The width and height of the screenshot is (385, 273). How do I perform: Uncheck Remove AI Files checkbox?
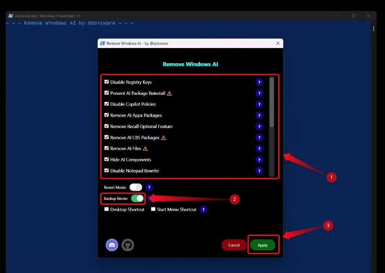point(107,148)
